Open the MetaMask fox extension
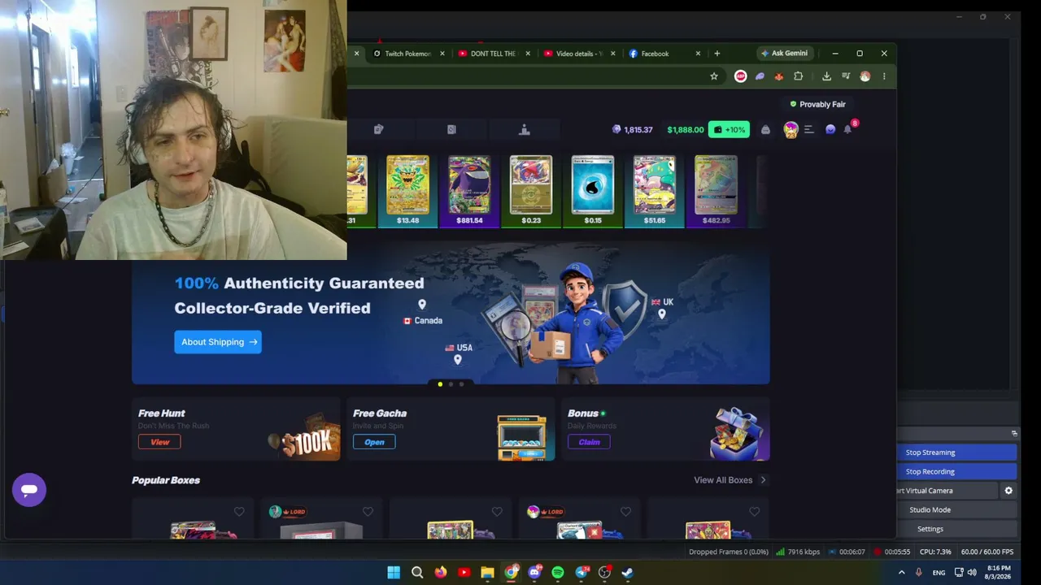 click(x=778, y=76)
